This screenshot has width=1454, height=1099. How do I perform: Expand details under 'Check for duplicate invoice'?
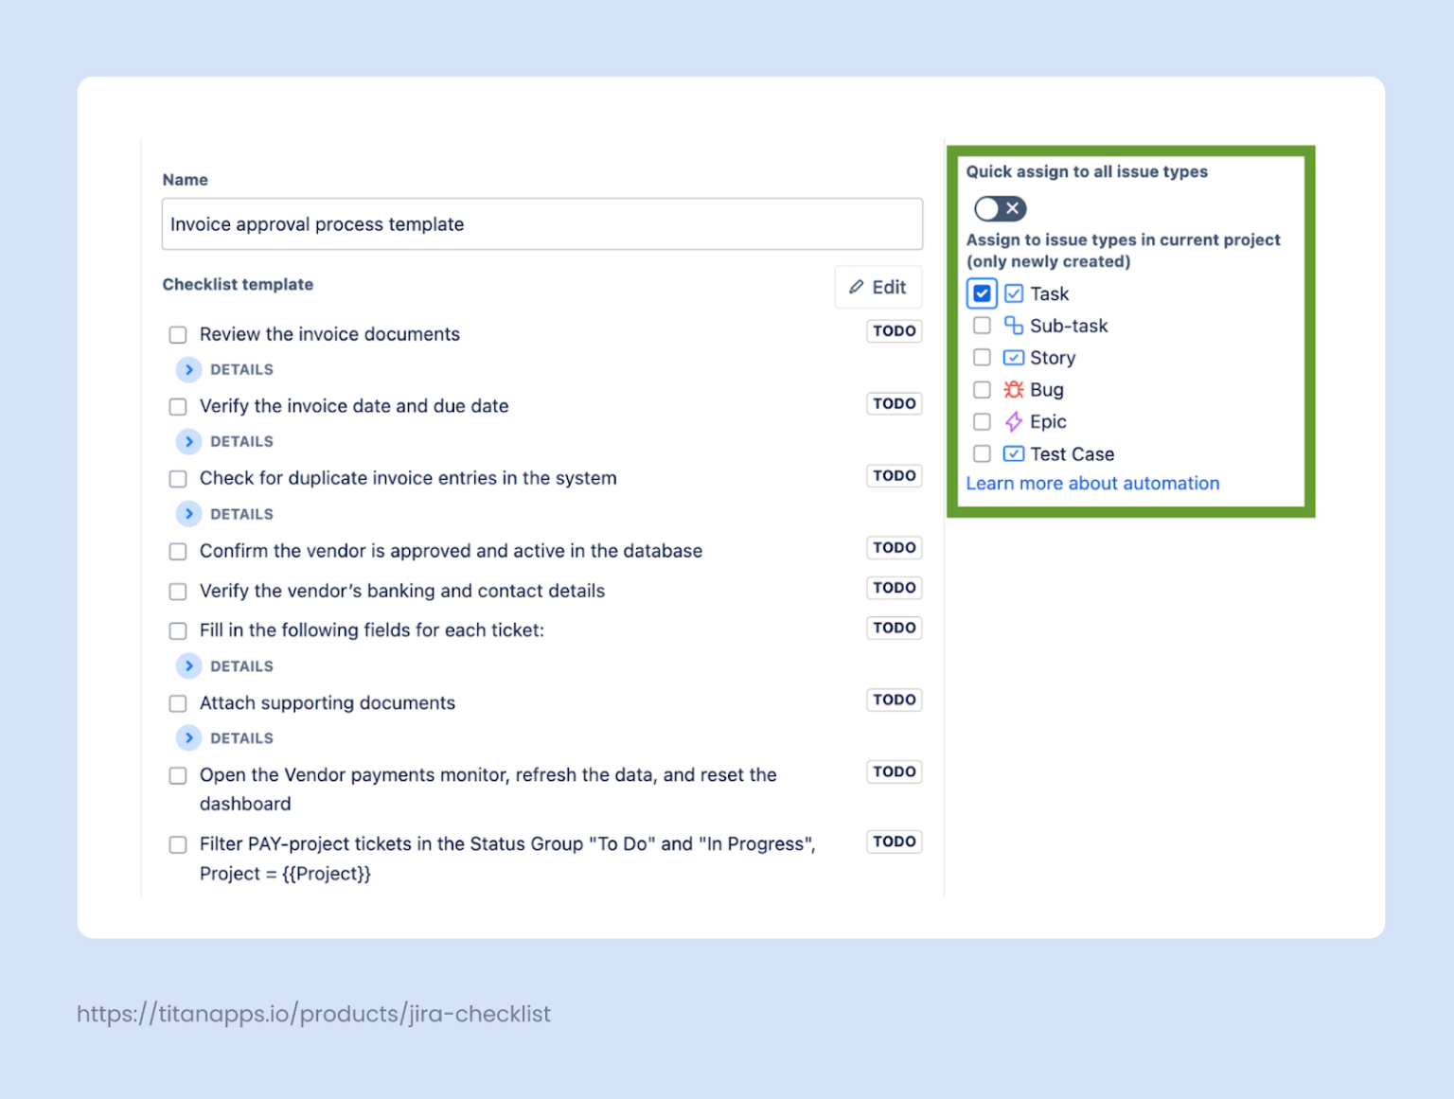(x=189, y=514)
